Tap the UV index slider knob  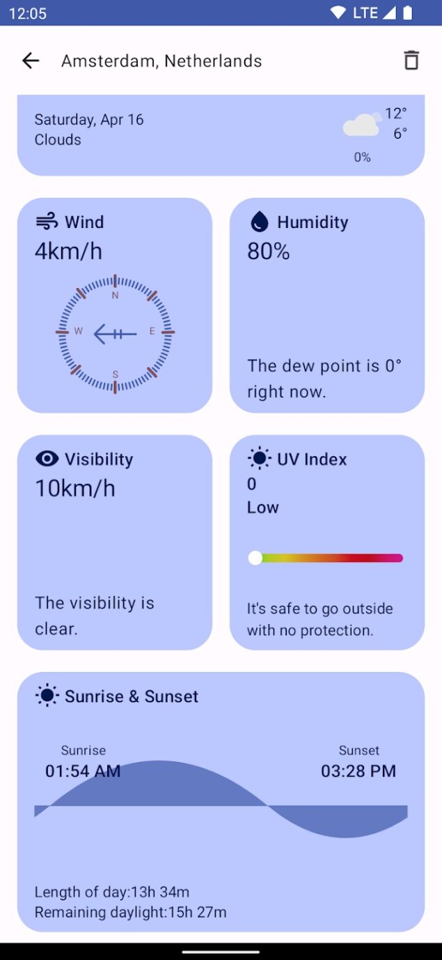point(255,558)
